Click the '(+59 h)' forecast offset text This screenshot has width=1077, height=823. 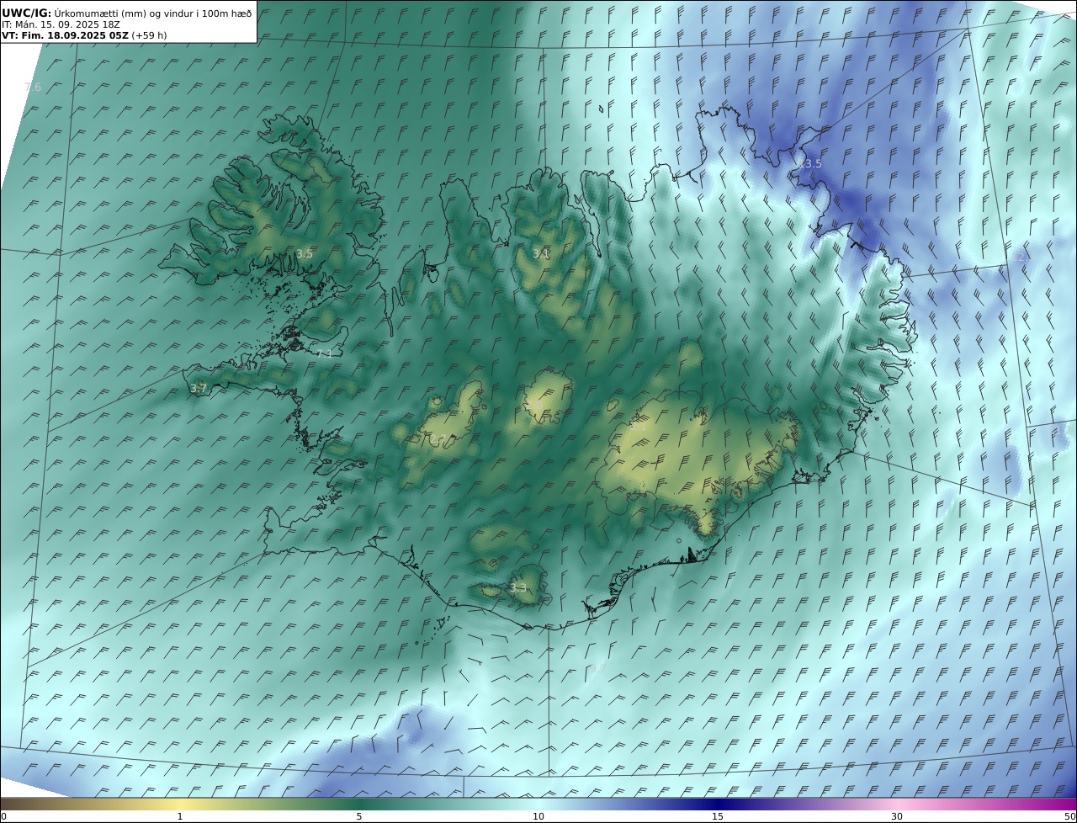149,35
